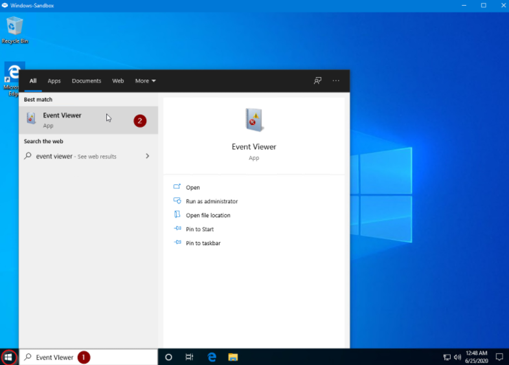This screenshot has width=509, height=365.
Task: Click the volume icon in system tray
Action: pos(457,357)
